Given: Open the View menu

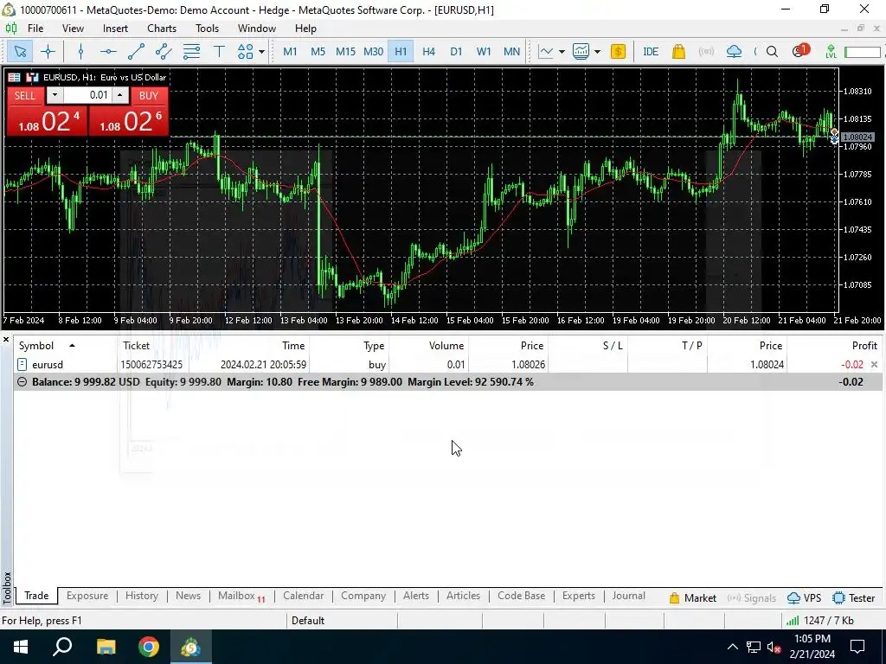Looking at the screenshot, I should point(73,29).
